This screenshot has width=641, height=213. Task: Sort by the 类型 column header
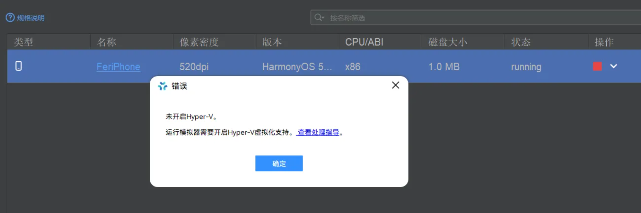coord(24,42)
